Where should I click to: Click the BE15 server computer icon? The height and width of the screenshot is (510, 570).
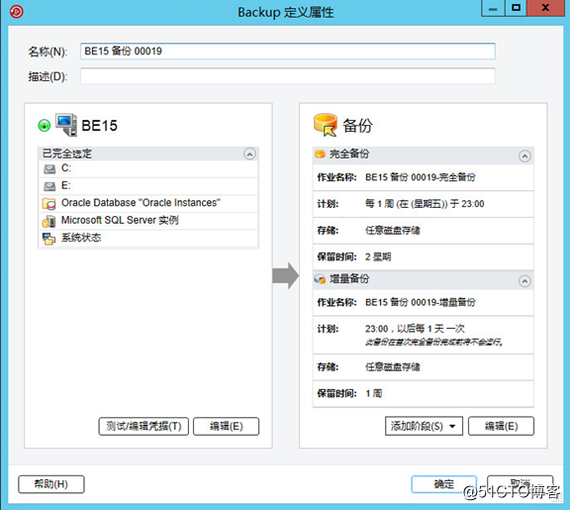[x=66, y=125]
